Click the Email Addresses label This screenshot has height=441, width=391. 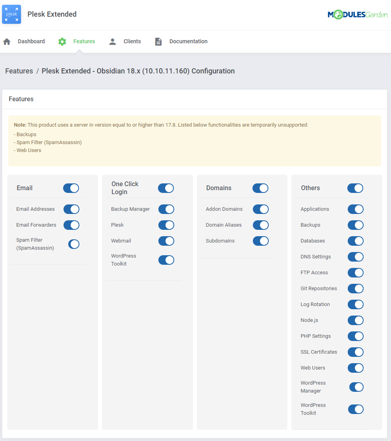[x=35, y=209]
